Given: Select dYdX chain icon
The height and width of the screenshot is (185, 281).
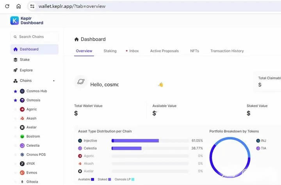Looking at the screenshot, I should pos(22,164).
